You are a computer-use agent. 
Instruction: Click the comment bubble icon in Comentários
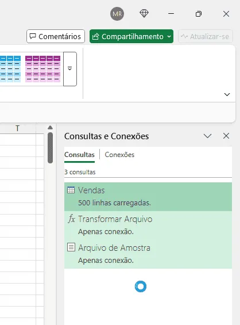click(33, 36)
